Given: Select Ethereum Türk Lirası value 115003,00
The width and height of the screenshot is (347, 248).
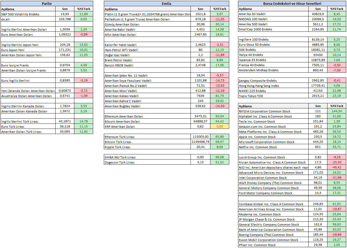Looking at the screenshot, I should pos(200,137).
